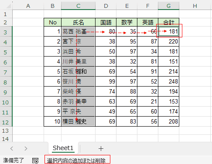Select the 数学 header cell

(x=127, y=22)
